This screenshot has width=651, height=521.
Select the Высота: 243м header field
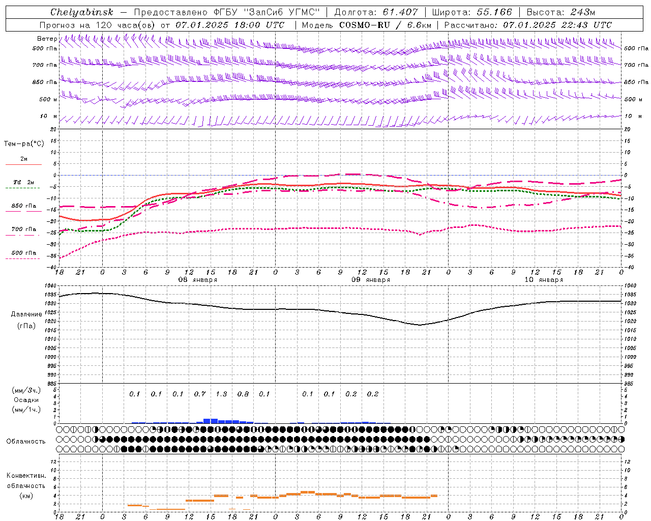pos(560,12)
